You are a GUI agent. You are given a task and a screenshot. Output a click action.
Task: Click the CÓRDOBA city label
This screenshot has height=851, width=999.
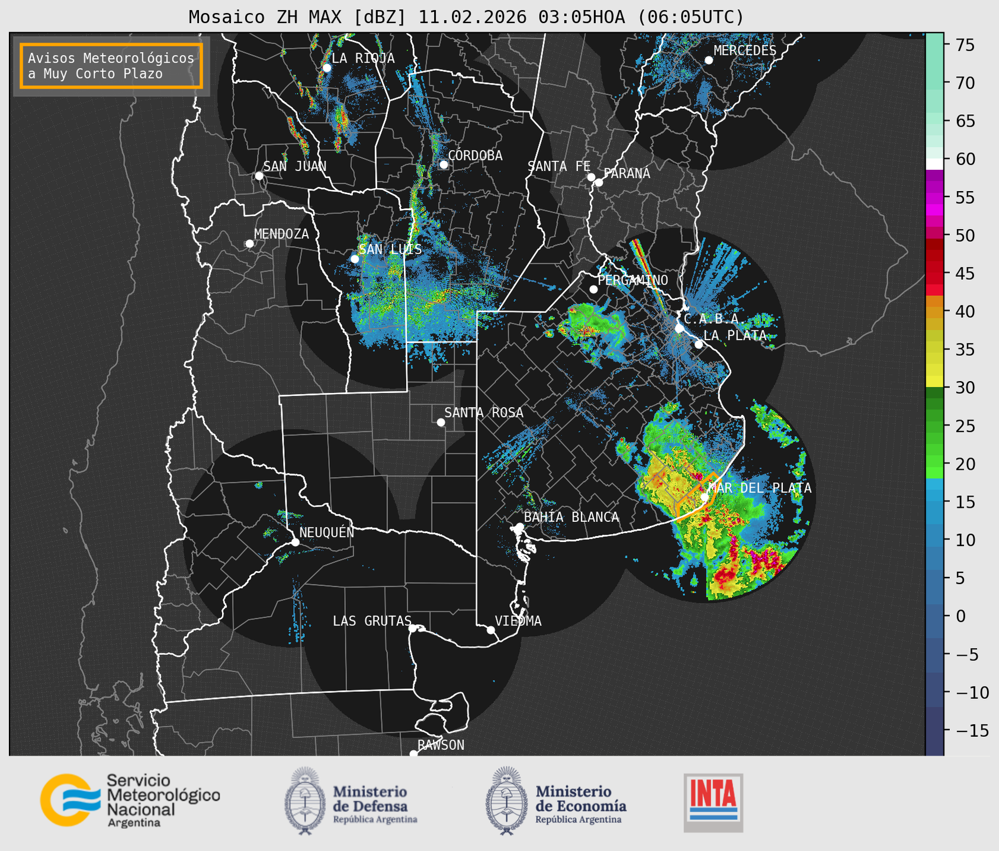[x=475, y=156]
